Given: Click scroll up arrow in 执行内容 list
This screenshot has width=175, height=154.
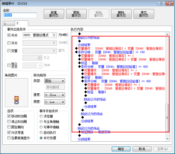Looking at the screenshot, I should click(x=168, y=34).
